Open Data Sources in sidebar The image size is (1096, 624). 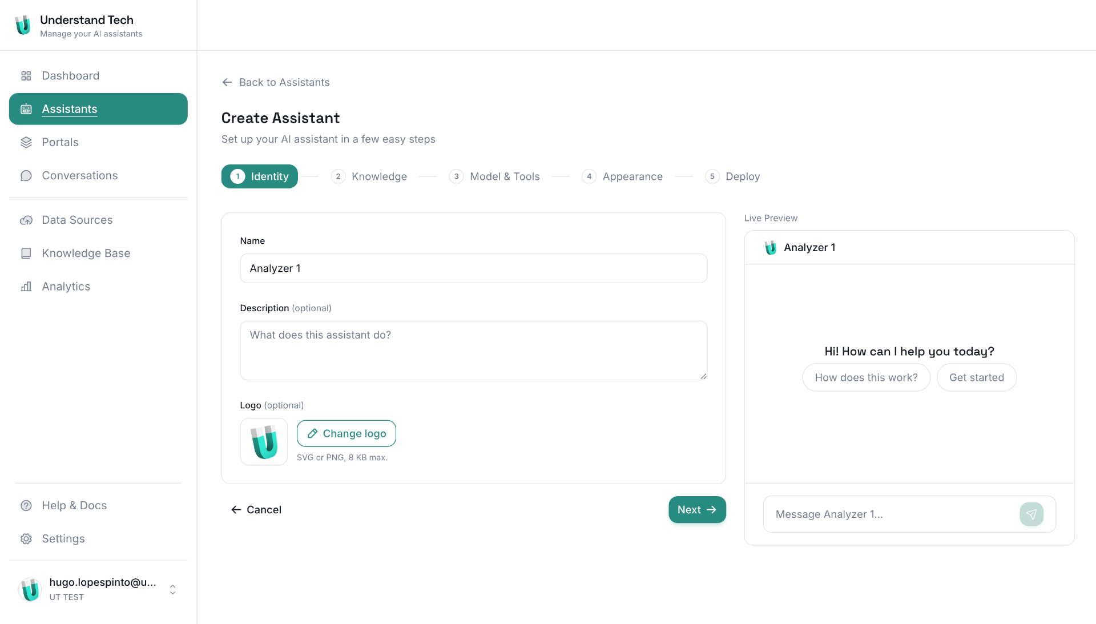(98, 220)
